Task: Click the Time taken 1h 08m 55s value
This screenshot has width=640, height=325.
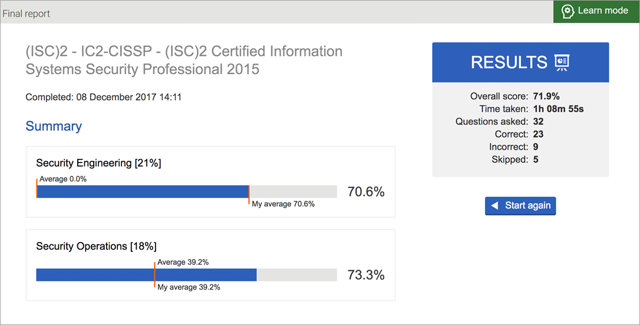Action: point(558,109)
